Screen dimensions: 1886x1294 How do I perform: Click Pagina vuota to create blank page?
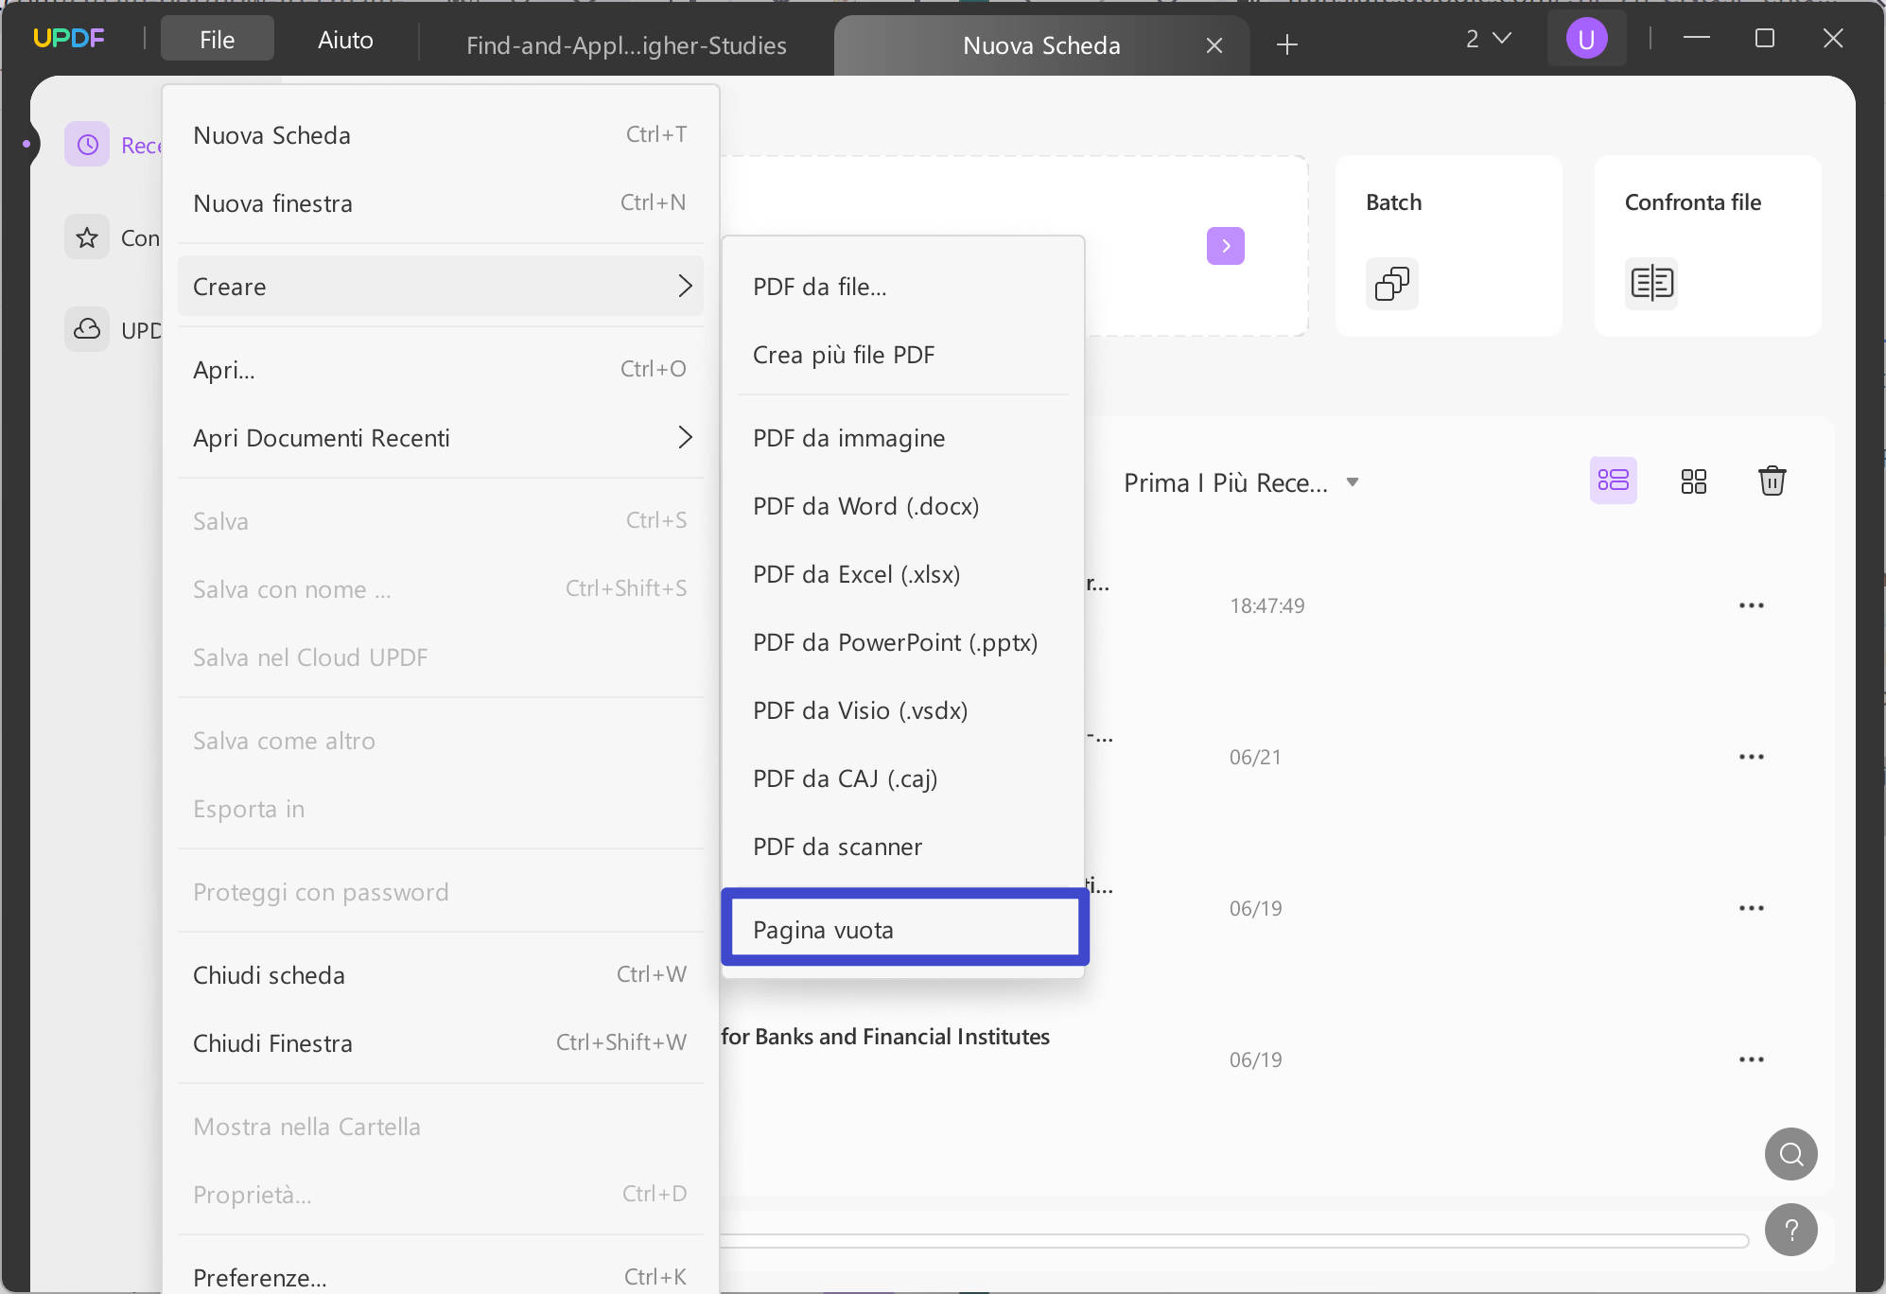903,930
